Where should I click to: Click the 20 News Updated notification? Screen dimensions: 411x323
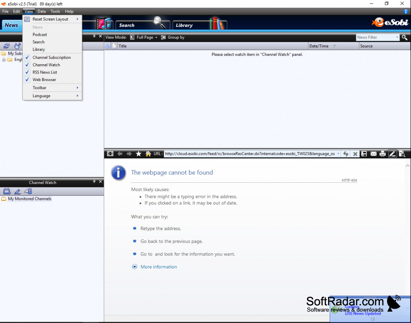pos(363,313)
